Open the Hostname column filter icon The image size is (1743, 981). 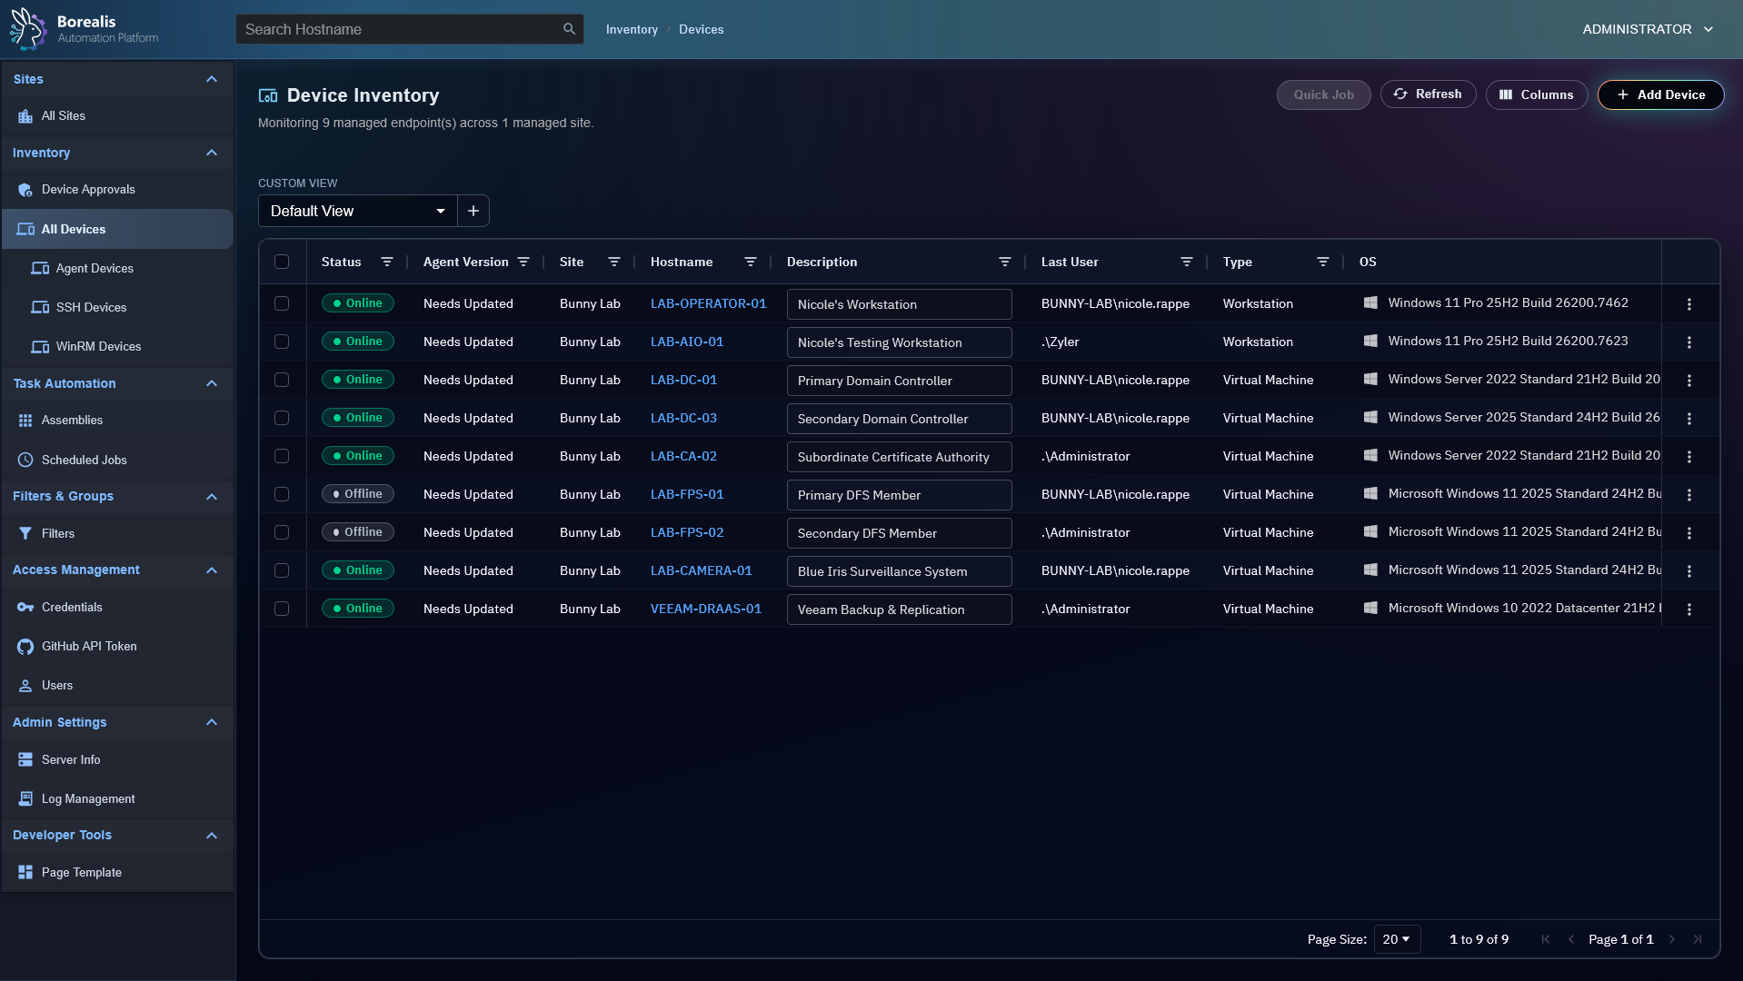pyautogui.click(x=751, y=262)
